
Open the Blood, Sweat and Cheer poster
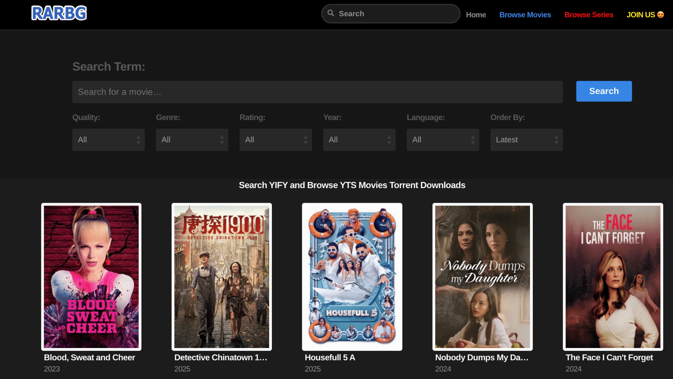tap(91, 277)
